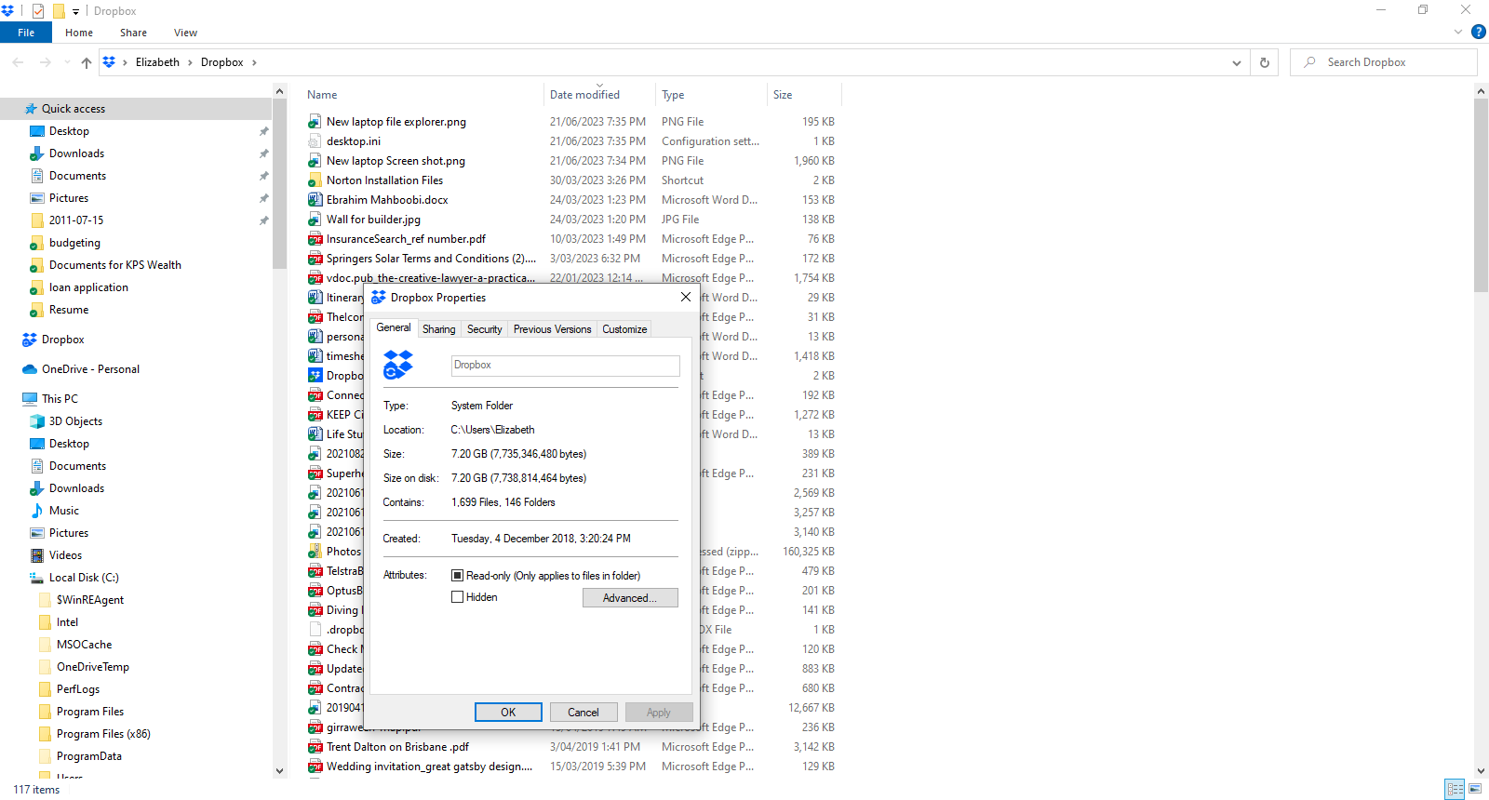Switch to details view icon in status bar
The height and width of the screenshot is (800, 1489).
[1455, 789]
